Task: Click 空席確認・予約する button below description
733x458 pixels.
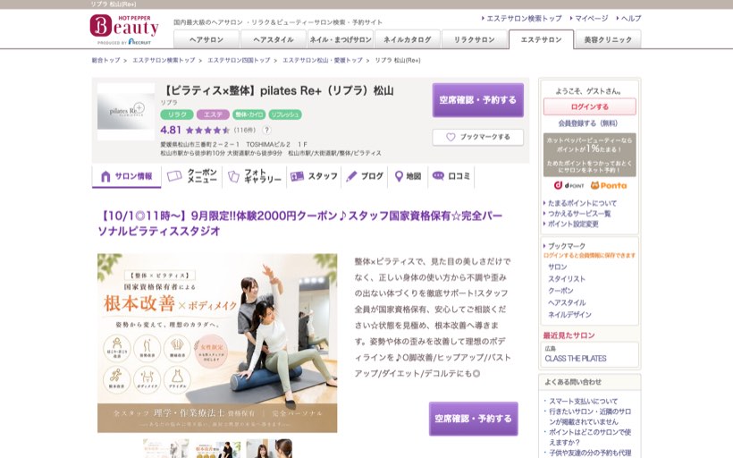Action: pyautogui.click(x=473, y=419)
